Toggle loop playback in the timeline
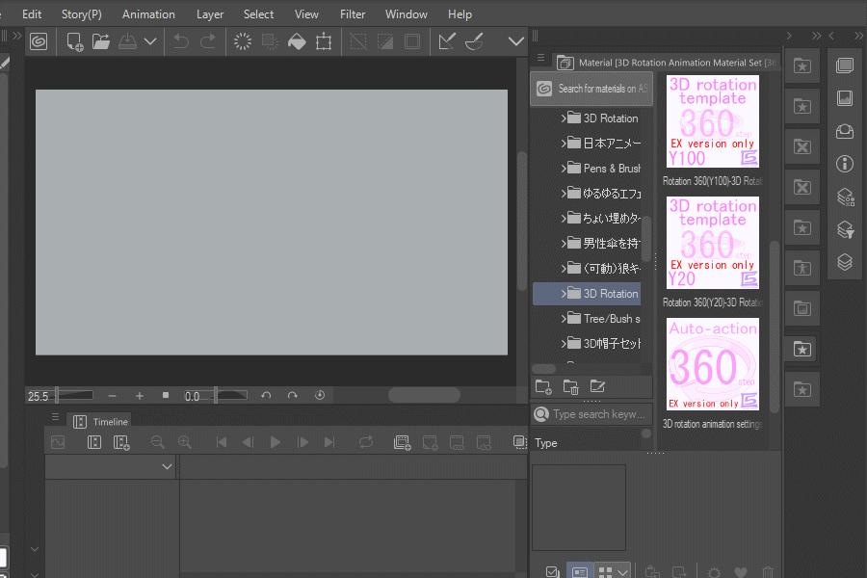The image size is (867, 578). pos(366,442)
